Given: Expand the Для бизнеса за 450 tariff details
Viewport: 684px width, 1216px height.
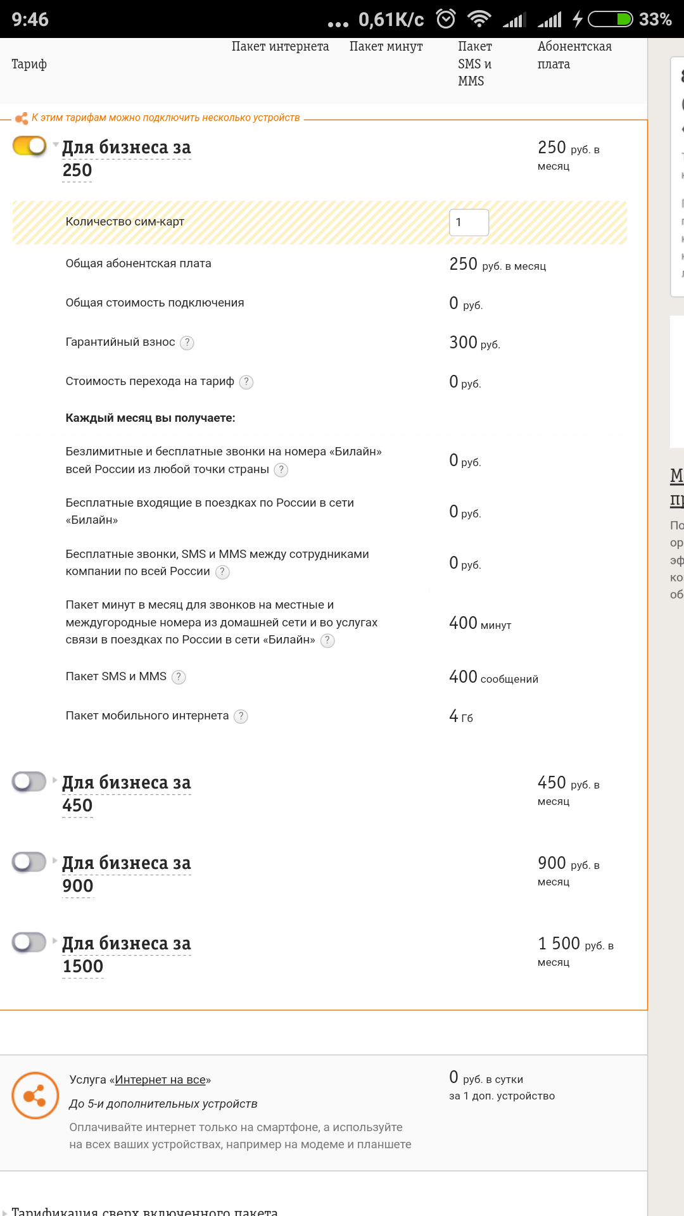Looking at the screenshot, I should click(x=56, y=780).
